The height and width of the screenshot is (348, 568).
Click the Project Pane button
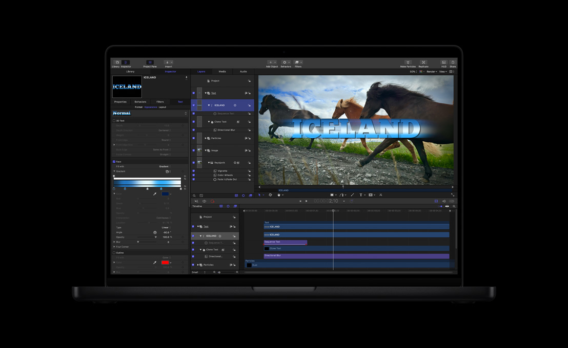(149, 62)
